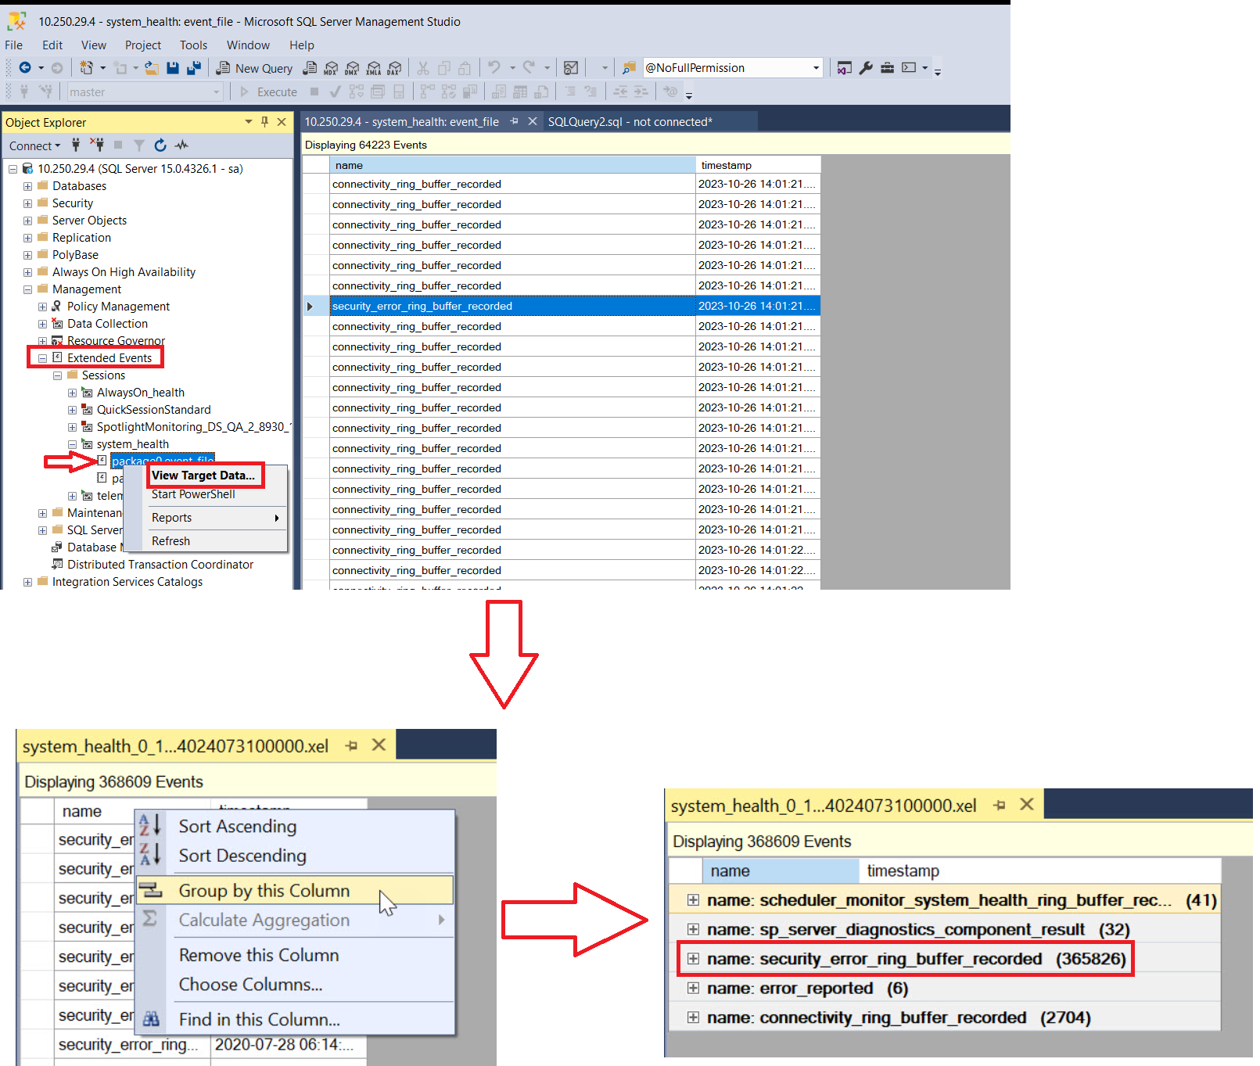The image size is (1260, 1066).
Task: Expand the error_reported group (6)
Action: click(693, 989)
